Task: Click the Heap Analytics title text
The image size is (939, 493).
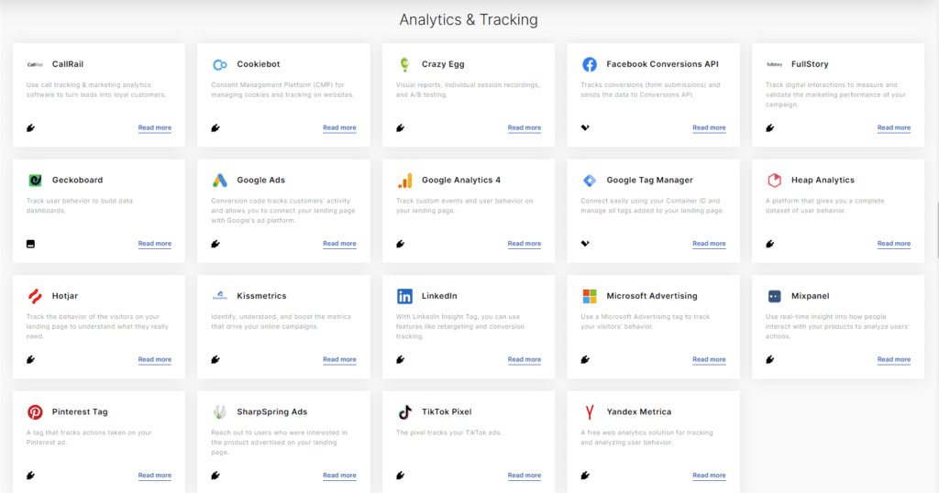Action: [x=823, y=181]
